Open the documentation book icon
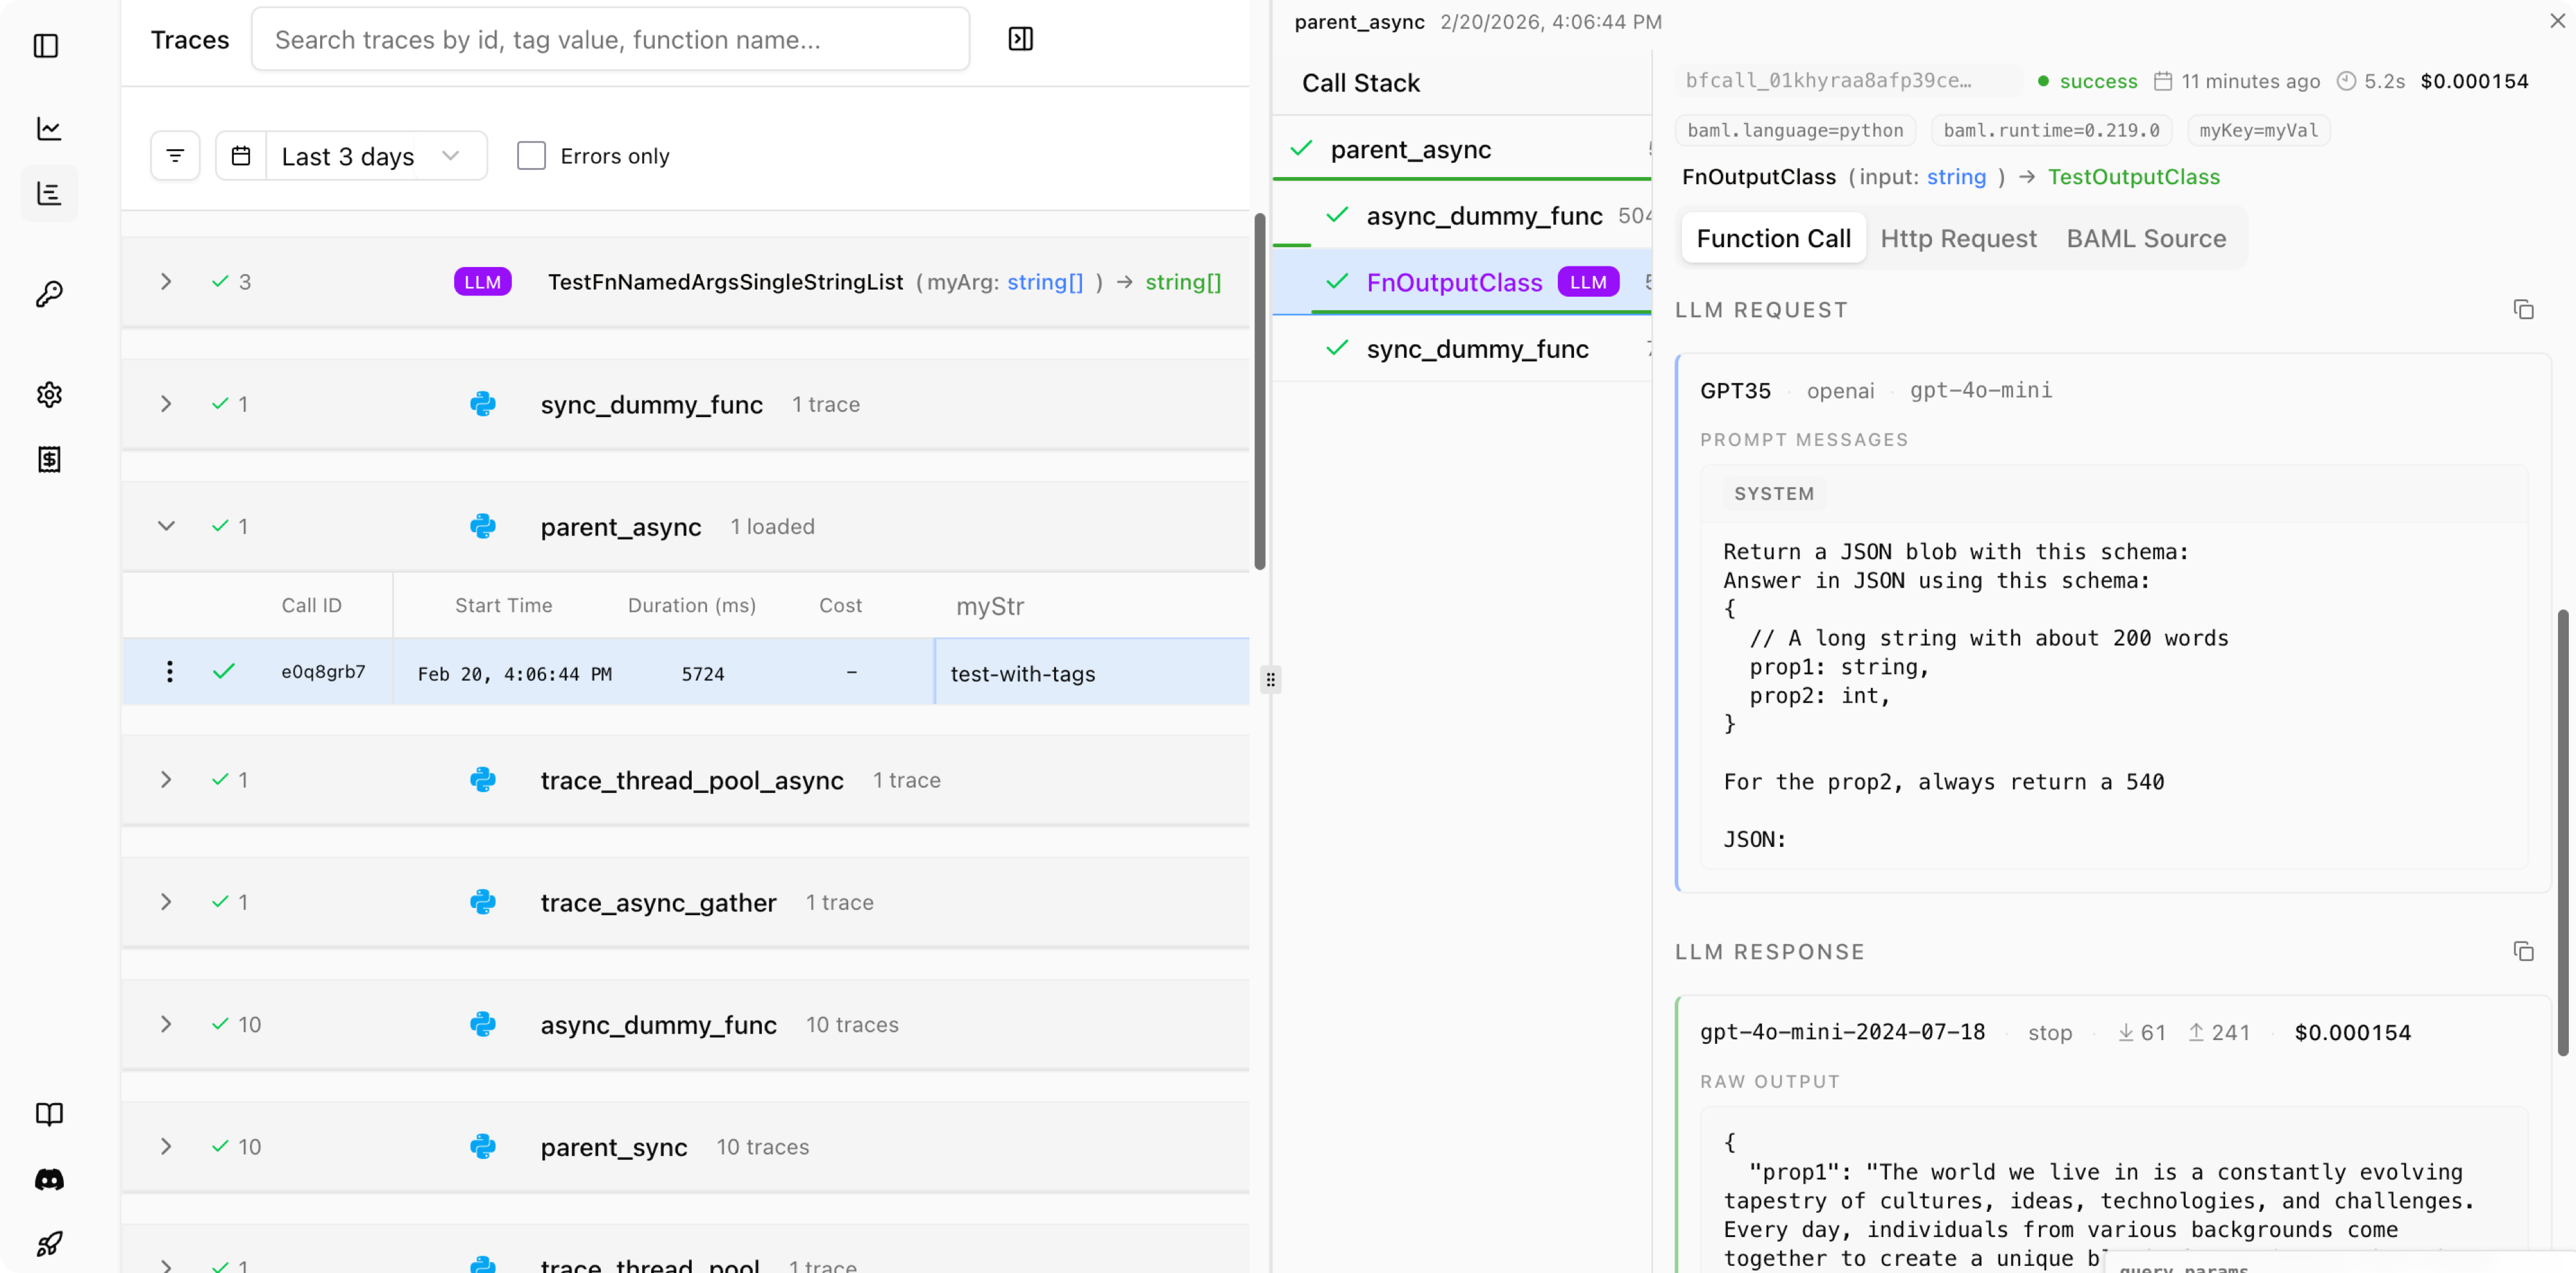This screenshot has height=1273, width=2576. (x=49, y=1114)
